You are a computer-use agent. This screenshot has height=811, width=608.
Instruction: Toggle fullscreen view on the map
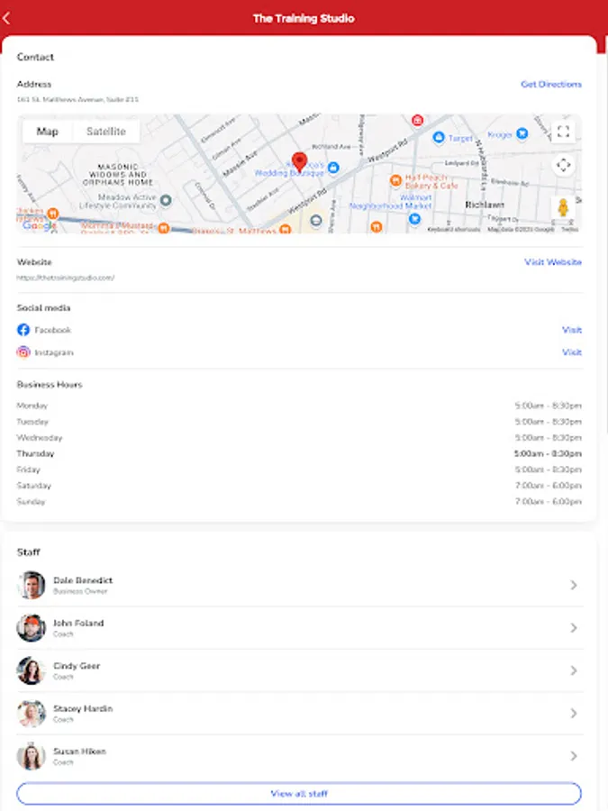[563, 132]
